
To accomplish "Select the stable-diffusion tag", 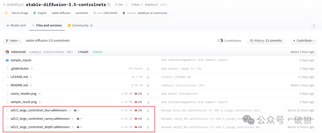I will pos(61,13).
